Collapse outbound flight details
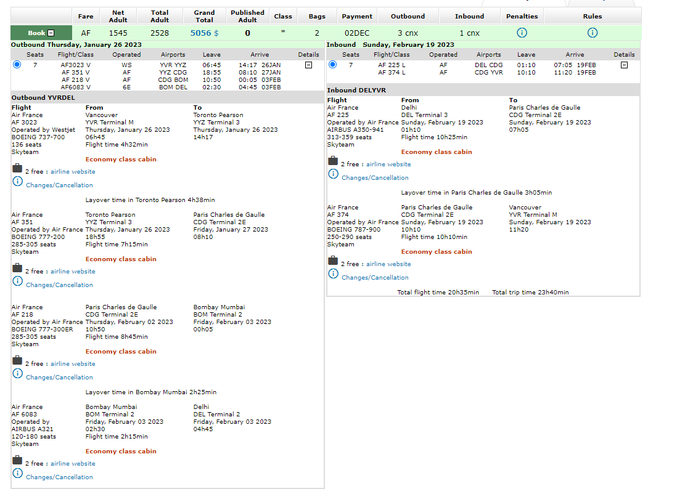Screen dimensions: 677x494 tap(308, 65)
